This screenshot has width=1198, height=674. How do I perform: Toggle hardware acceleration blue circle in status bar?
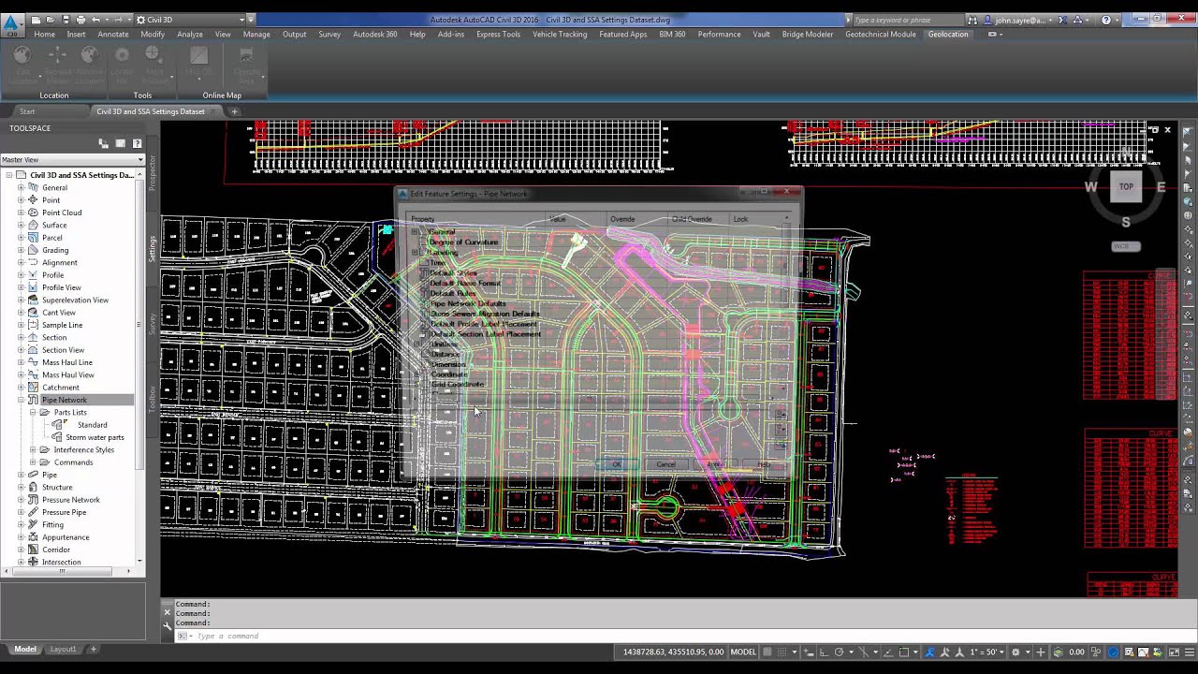(1114, 652)
